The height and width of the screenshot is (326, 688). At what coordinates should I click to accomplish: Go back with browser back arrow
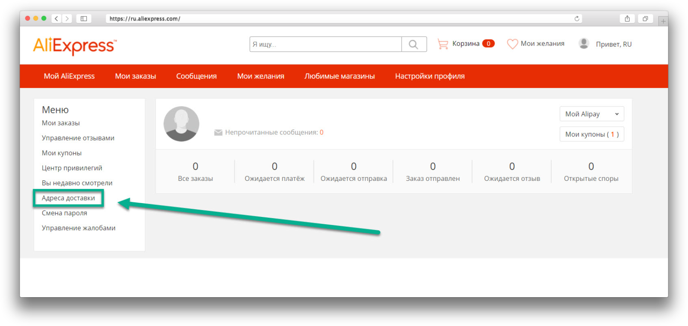pyautogui.click(x=56, y=18)
